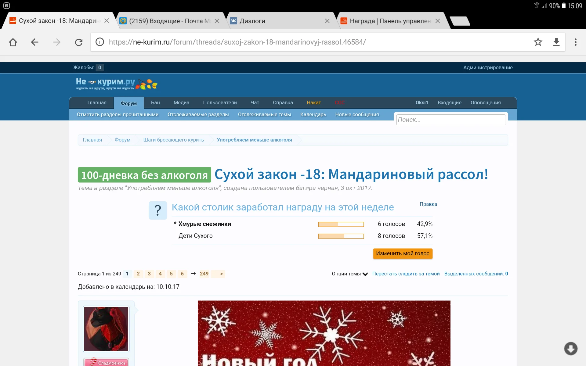Open the browser menu with three dots
Screen dimensions: 586x366
click(x=576, y=42)
